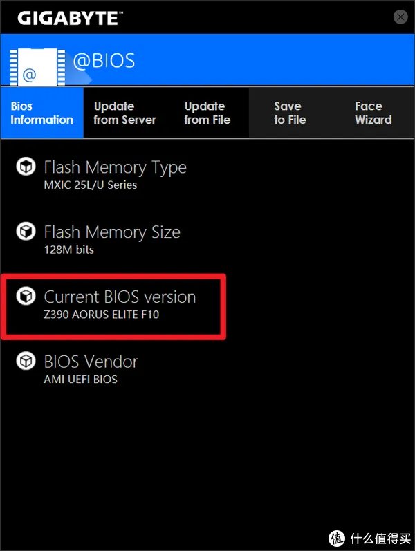Close the @BIOS window
Screen dimensions: 415x551
click(x=400, y=17)
